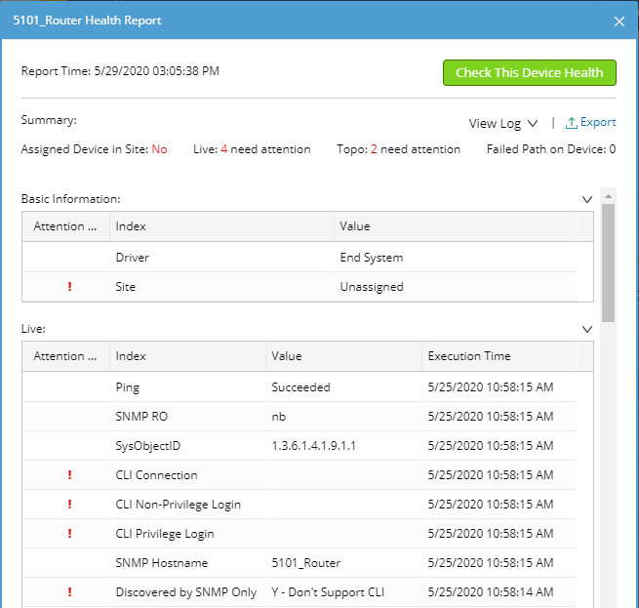The width and height of the screenshot is (639, 608).
Task: Click the Live table Execution Time header
Action: click(499, 356)
